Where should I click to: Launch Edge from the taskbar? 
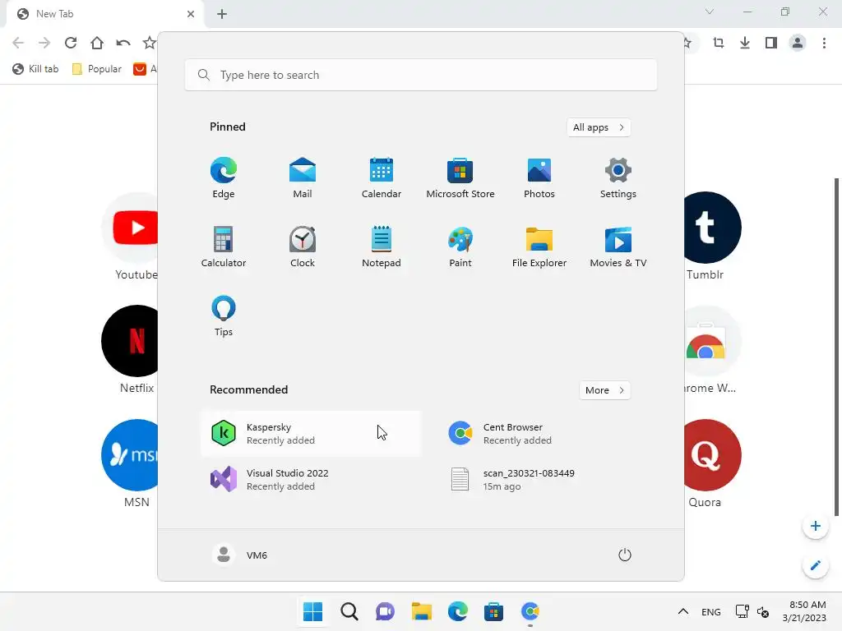tap(457, 611)
